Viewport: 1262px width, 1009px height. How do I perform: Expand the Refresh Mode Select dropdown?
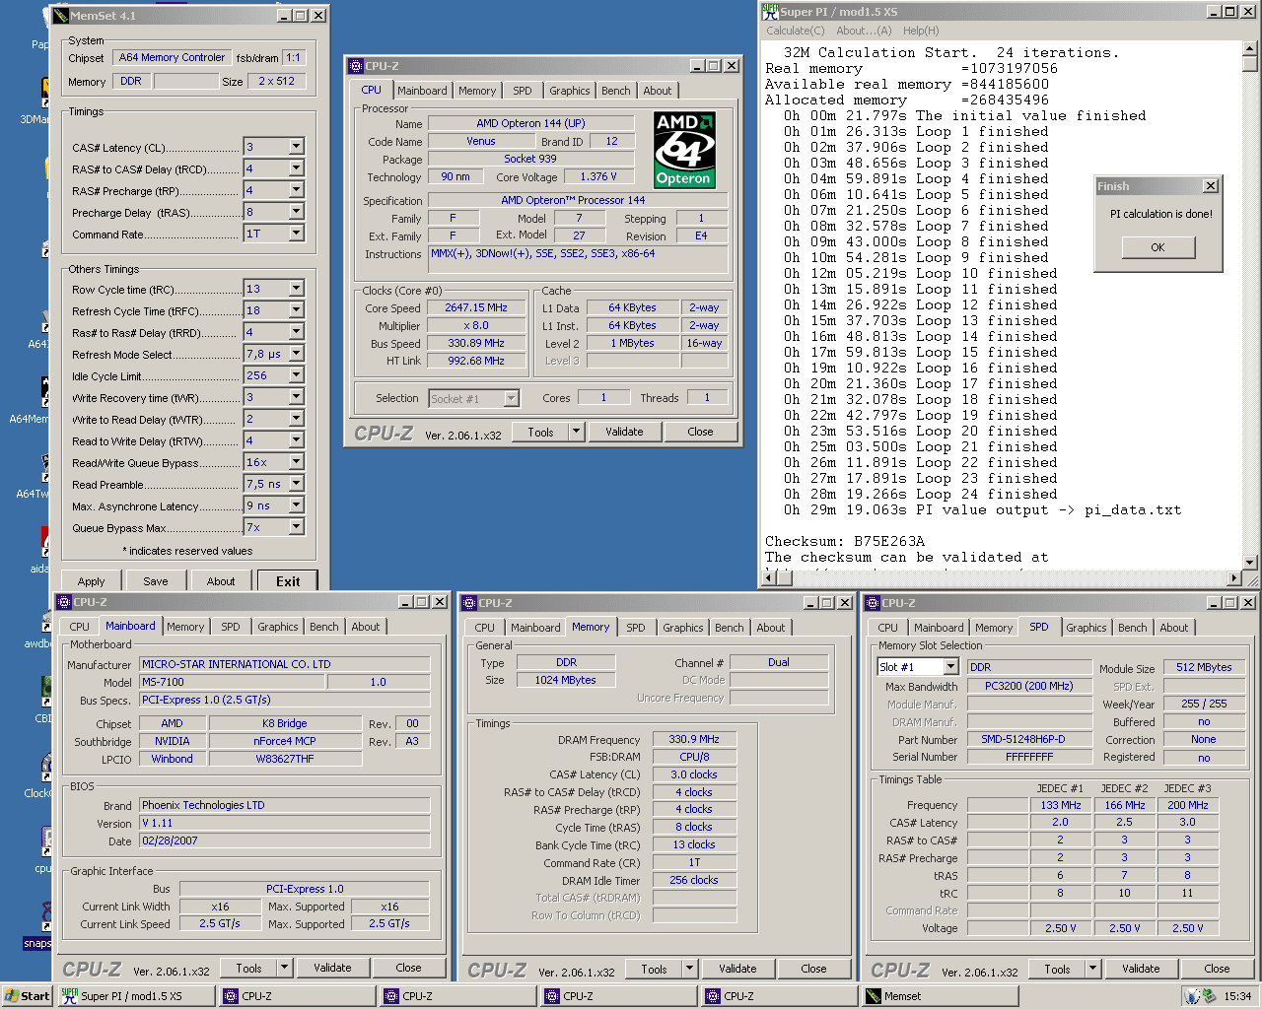click(296, 354)
